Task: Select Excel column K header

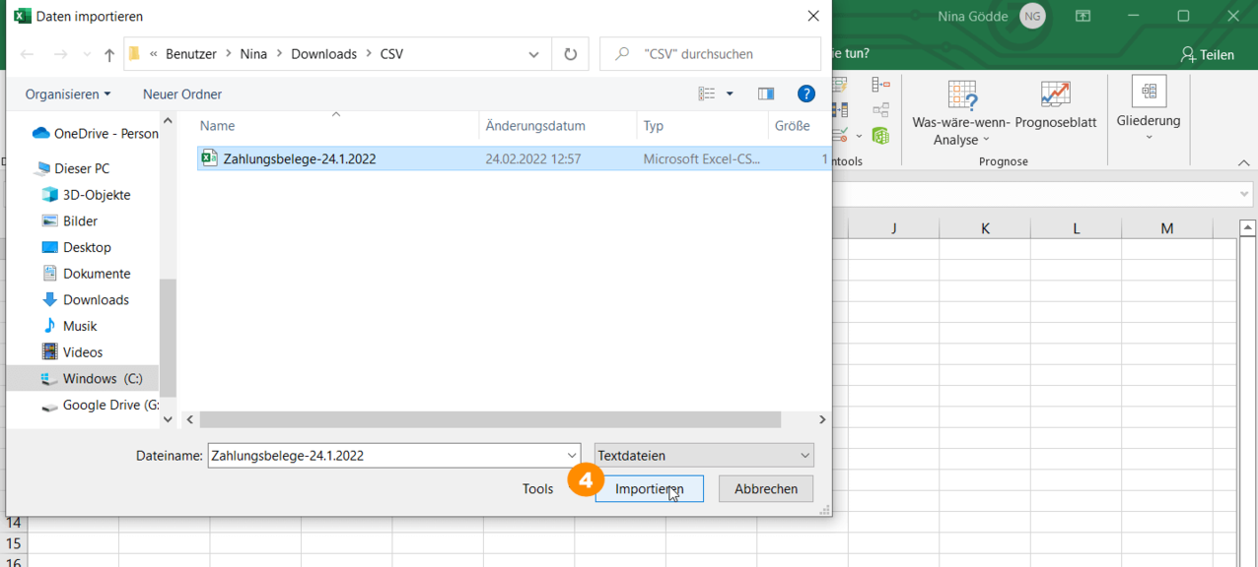Action: (985, 228)
